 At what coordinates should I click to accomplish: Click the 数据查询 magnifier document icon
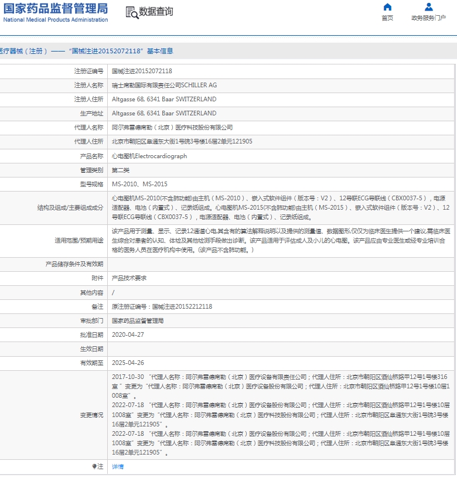coord(132,12)
